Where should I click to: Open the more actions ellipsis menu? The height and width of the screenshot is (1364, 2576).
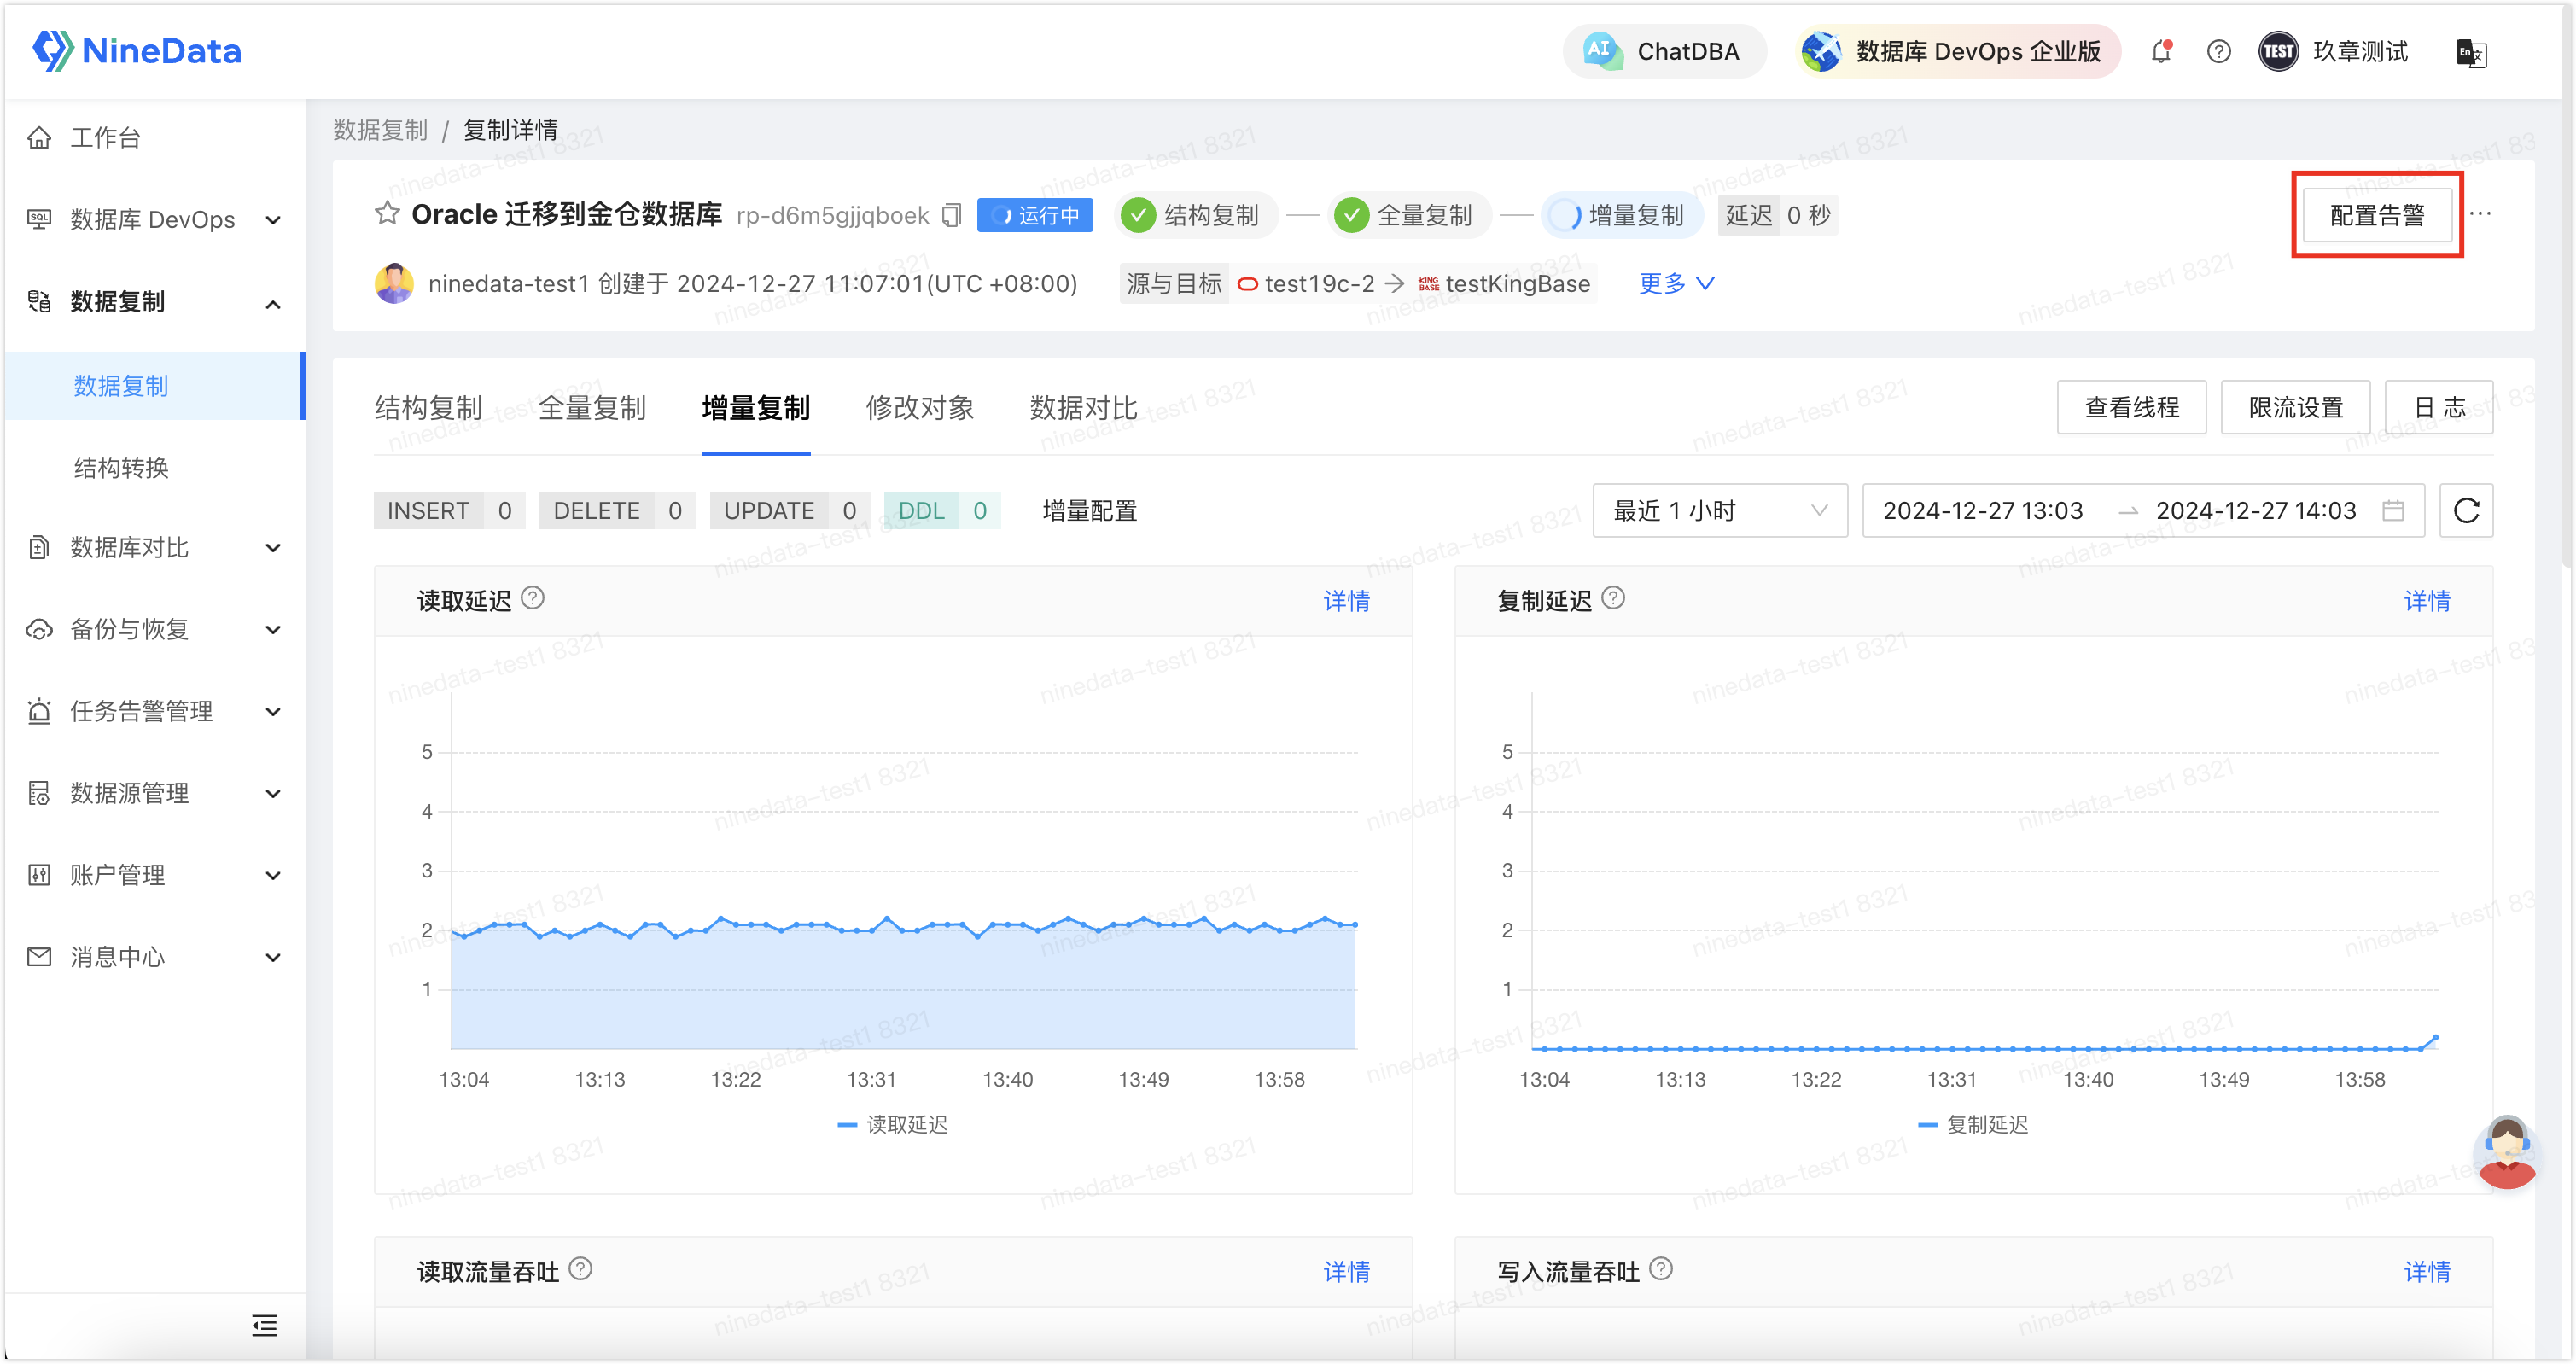point(2480,214)
